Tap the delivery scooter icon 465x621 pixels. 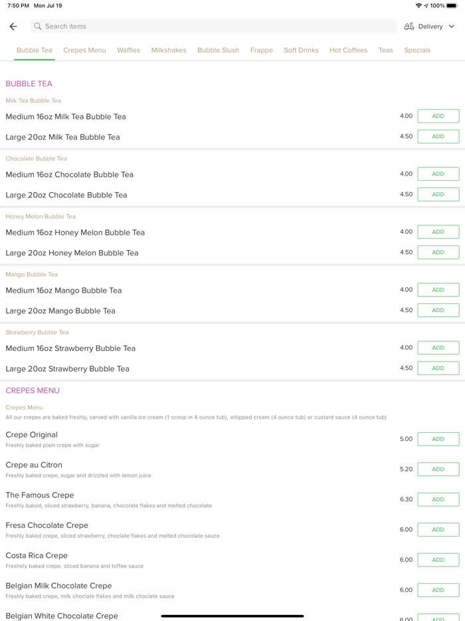tap(409, 27)
